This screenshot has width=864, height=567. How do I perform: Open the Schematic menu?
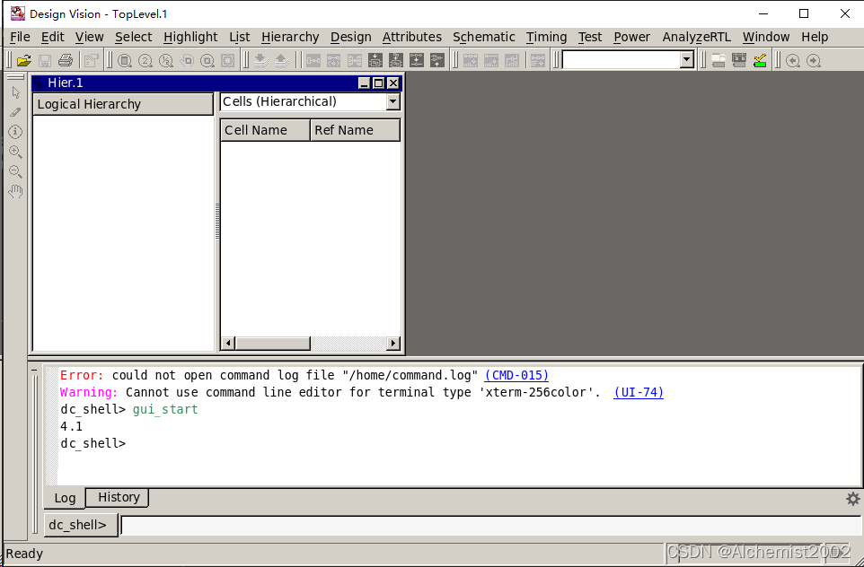484,37
